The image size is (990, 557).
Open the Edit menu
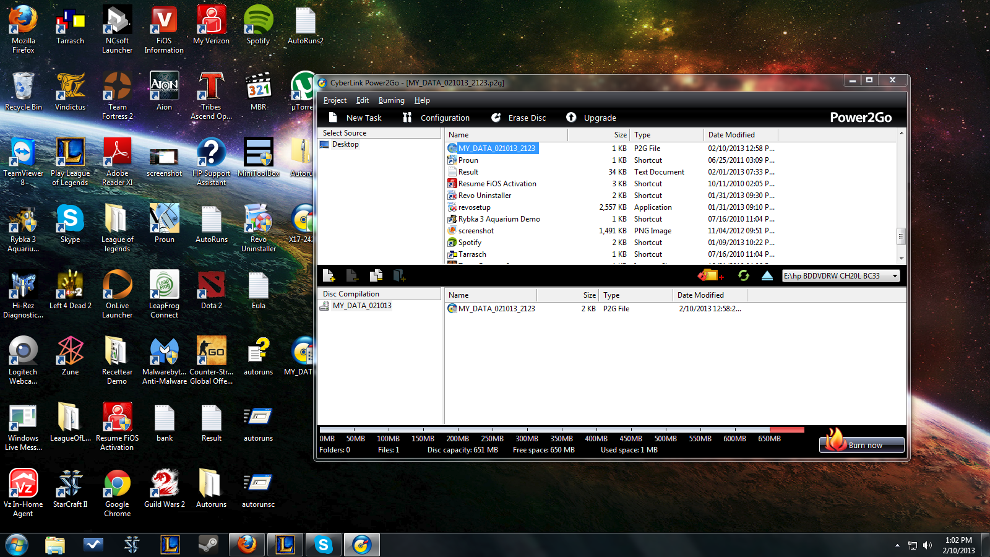pyautogui.click(x=363, y=100)
